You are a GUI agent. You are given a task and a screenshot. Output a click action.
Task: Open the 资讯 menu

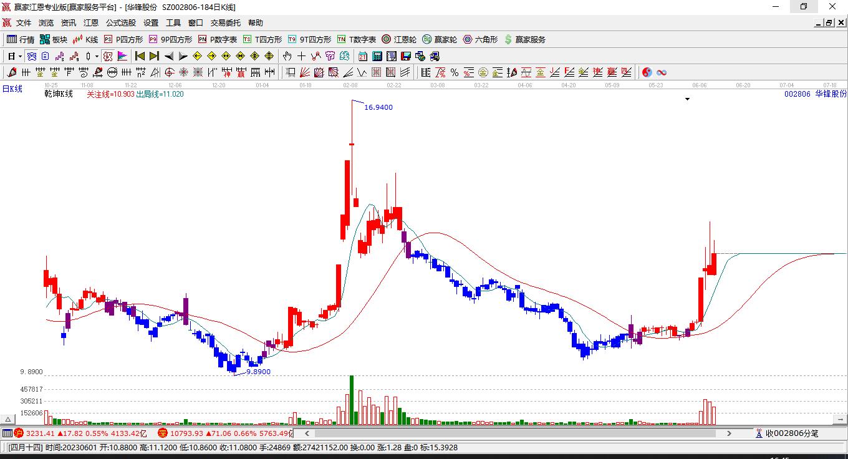69,23
